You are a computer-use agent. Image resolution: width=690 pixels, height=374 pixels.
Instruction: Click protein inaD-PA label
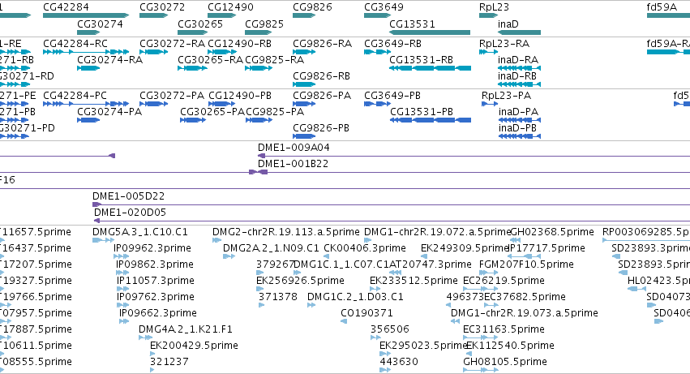pyautogui.click(x=518, y=112)
